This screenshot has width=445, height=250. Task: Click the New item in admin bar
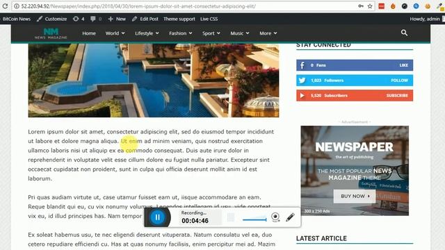tap(117, 19)
